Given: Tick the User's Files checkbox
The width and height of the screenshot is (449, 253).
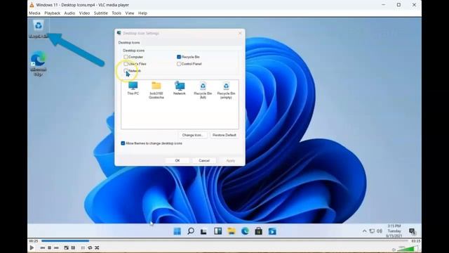Looking at the screenshot, I should [x=126, y=64].
